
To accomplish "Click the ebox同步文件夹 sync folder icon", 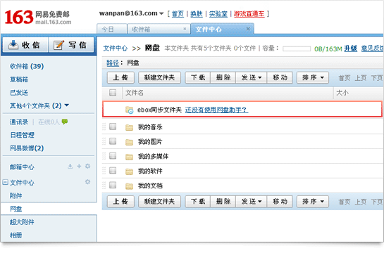I will [x=130, y=110].
